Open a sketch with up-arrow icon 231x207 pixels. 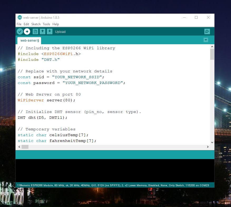point(42,32)
